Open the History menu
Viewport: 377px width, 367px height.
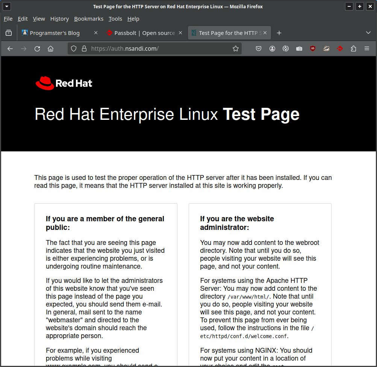point(59,19)
